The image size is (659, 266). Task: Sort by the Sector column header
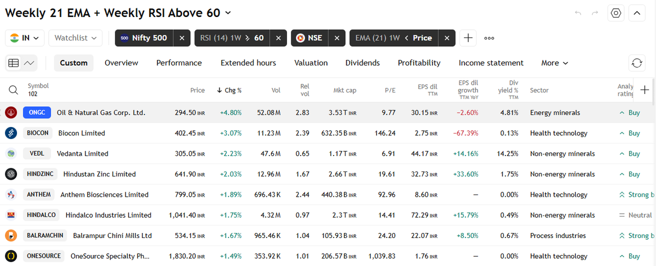(x=539, y=90)
